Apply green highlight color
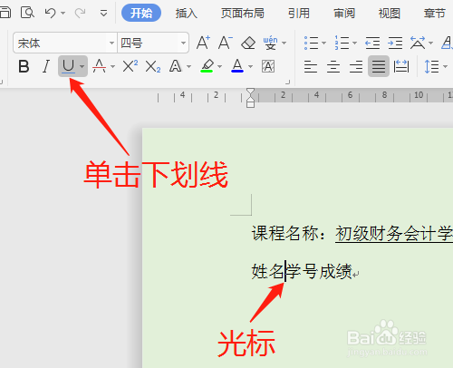Screen dimensions: 453x368 click(207, 66)
